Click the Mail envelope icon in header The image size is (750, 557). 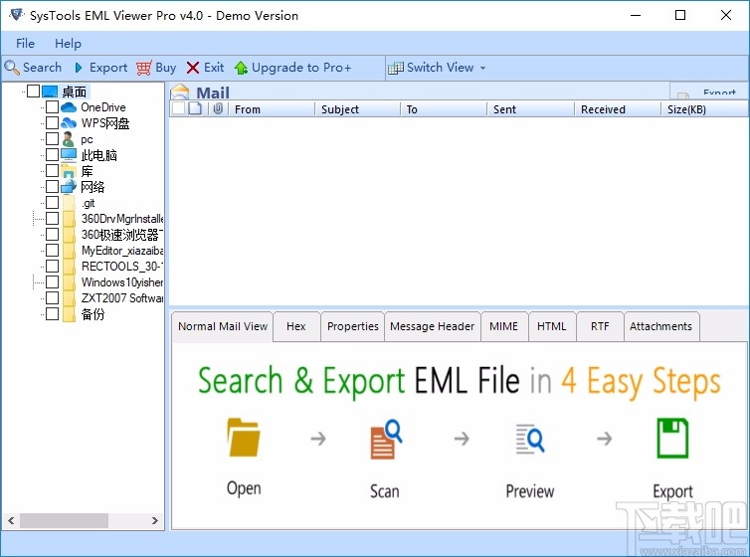click(180, 92)
